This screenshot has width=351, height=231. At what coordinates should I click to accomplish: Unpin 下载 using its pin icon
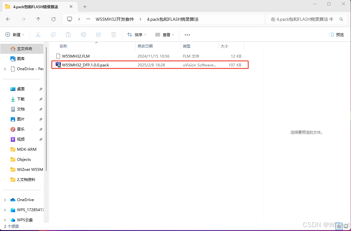click(41, 99)
